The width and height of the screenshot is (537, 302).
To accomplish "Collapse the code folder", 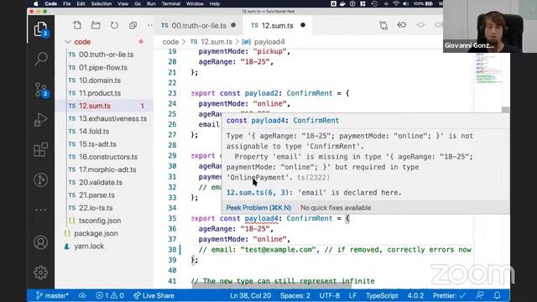I will tap(68, 42).
